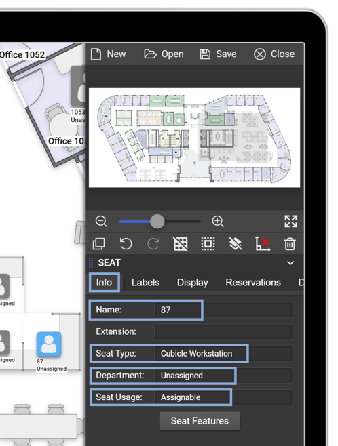Viewport: 338px width, 446px height.
Task: Click the zoom out magnifier icon
Action: [101, 221]
